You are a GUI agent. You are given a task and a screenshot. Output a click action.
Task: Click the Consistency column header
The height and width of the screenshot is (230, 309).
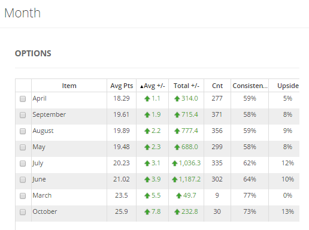point(250,86)
